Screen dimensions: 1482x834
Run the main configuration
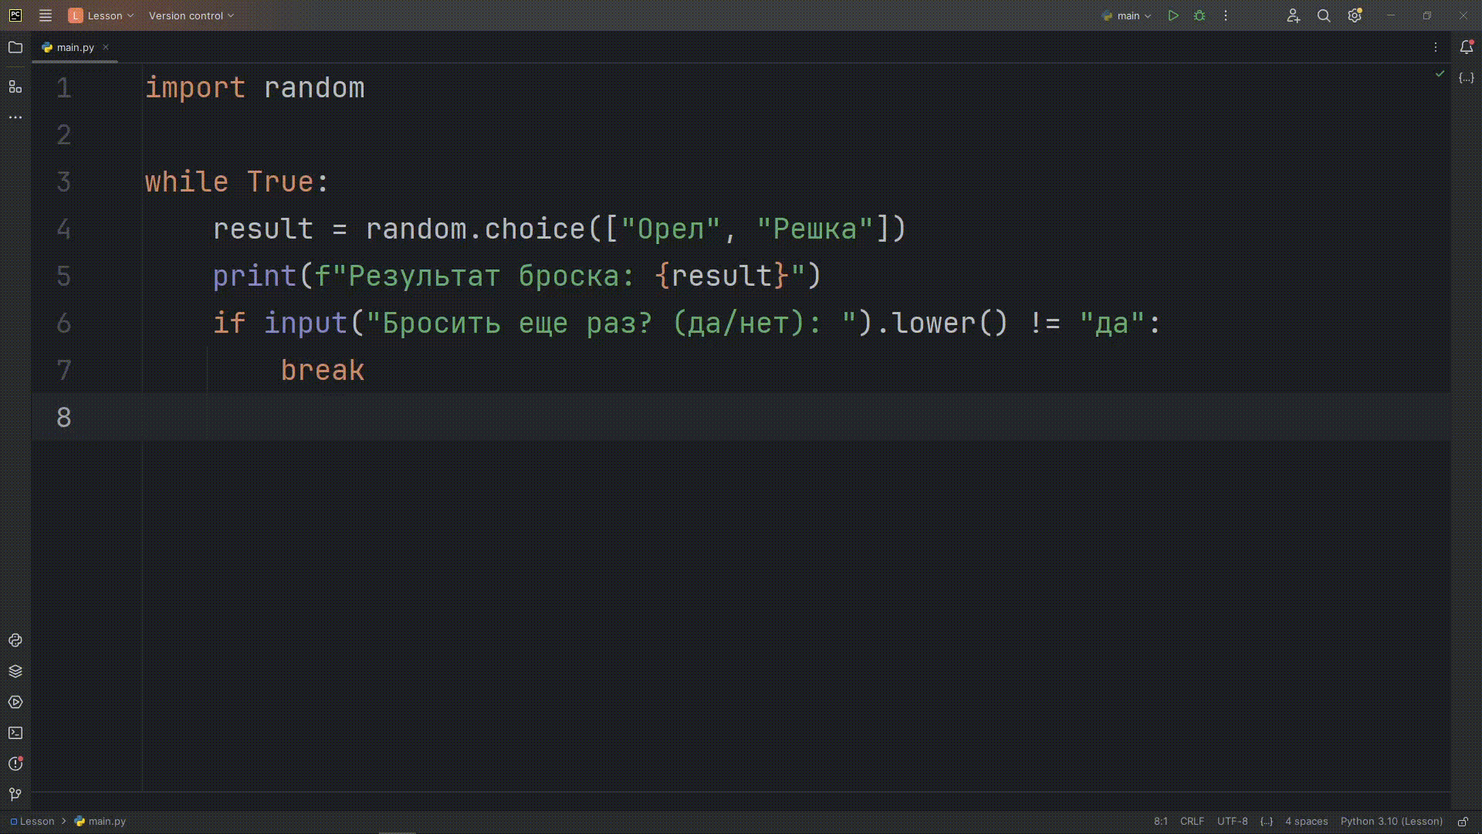tap(1173, 15)
